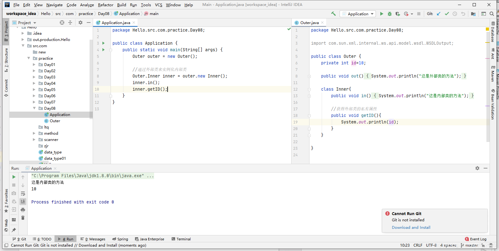Image resolution: width=499 pixels, height=251 pixels.
Task: Rerun Application in Run panel
Action: click(x=14, y=177)
